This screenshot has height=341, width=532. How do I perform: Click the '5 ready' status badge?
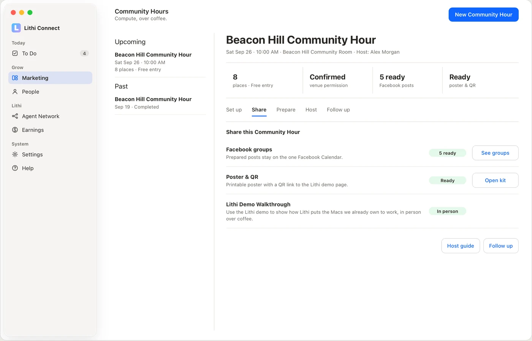point(447,153)
